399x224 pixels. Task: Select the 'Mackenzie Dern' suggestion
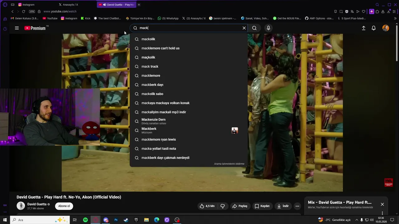(x=189, y=121)
